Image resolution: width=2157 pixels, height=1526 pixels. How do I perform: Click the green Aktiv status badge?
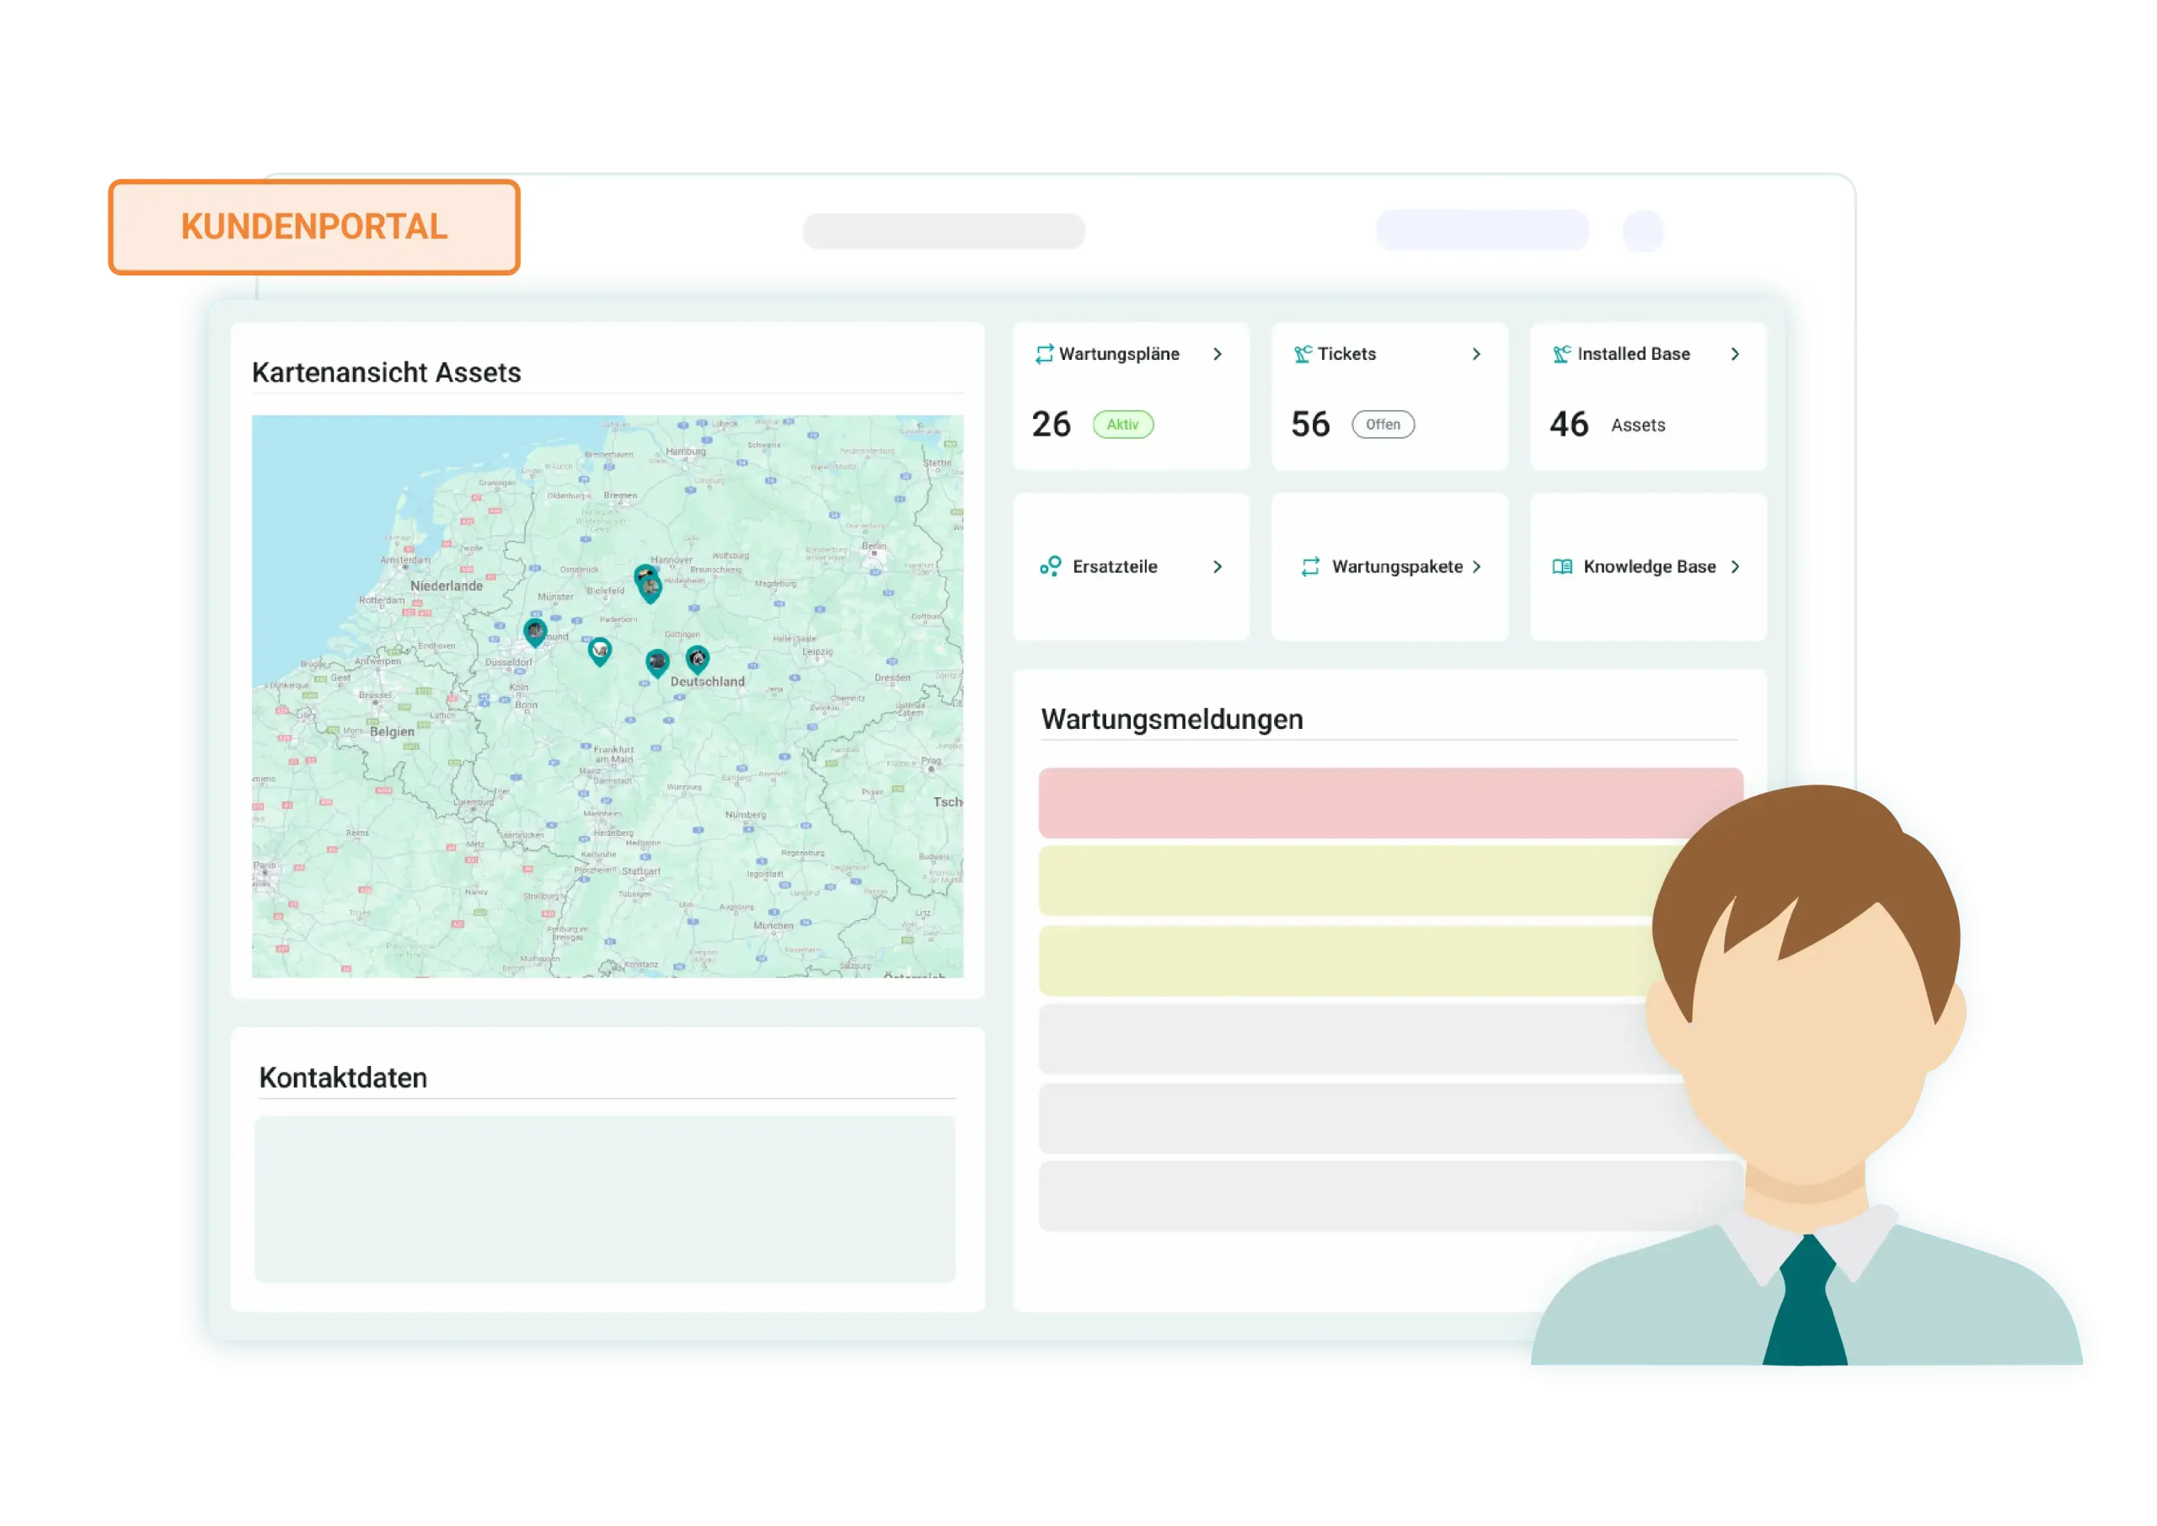pyautogui.click(x=1122, y=425)
